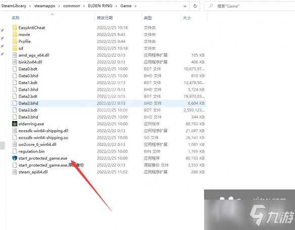Click the 原版备份 文件 type cell
The height and width of the screenshot is (230, 295).
(x=156, y=165)
